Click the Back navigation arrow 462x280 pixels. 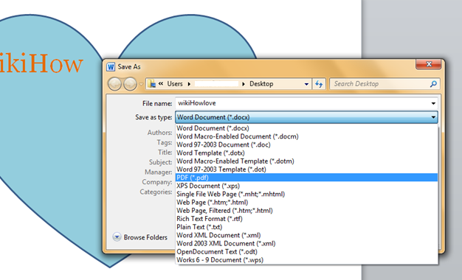(114, 84)
